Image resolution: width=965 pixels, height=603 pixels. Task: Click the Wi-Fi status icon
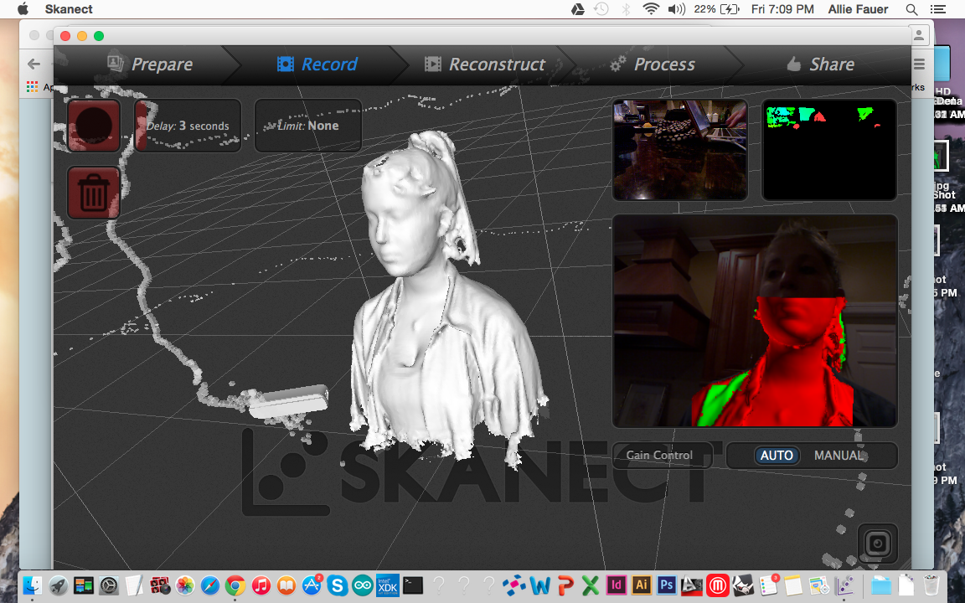651,9
